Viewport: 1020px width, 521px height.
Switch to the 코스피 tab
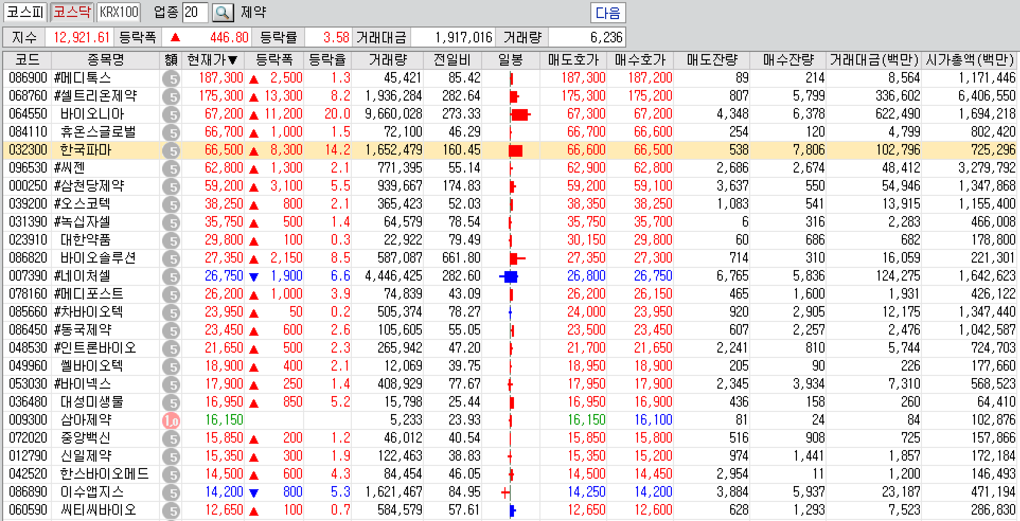click(x=25, y=12)
